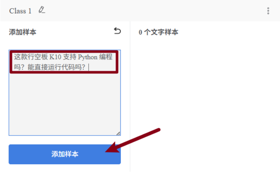Image resolution: width=280 pixels, height=172 pixels.
Task: Grab the text area resize handle corner
Action: click(x=118, y=133)
